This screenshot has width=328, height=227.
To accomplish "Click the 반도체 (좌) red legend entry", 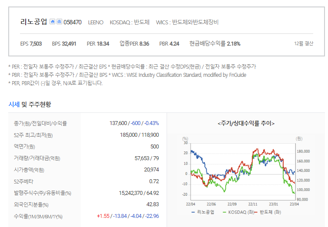I will (268, 212).
